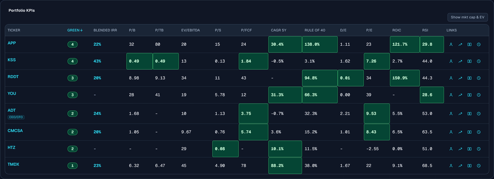Click TMDX row clock icon
The image size is (494, 179).
tap(479, 166)
